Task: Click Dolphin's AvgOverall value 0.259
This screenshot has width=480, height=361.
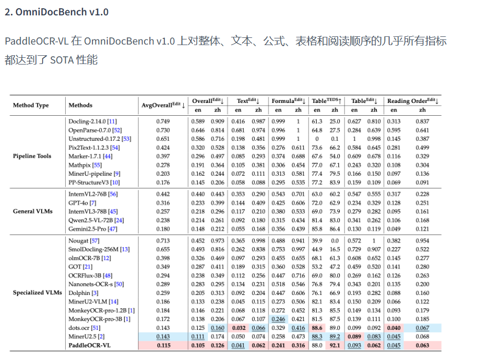Action: tap(163, 293)
